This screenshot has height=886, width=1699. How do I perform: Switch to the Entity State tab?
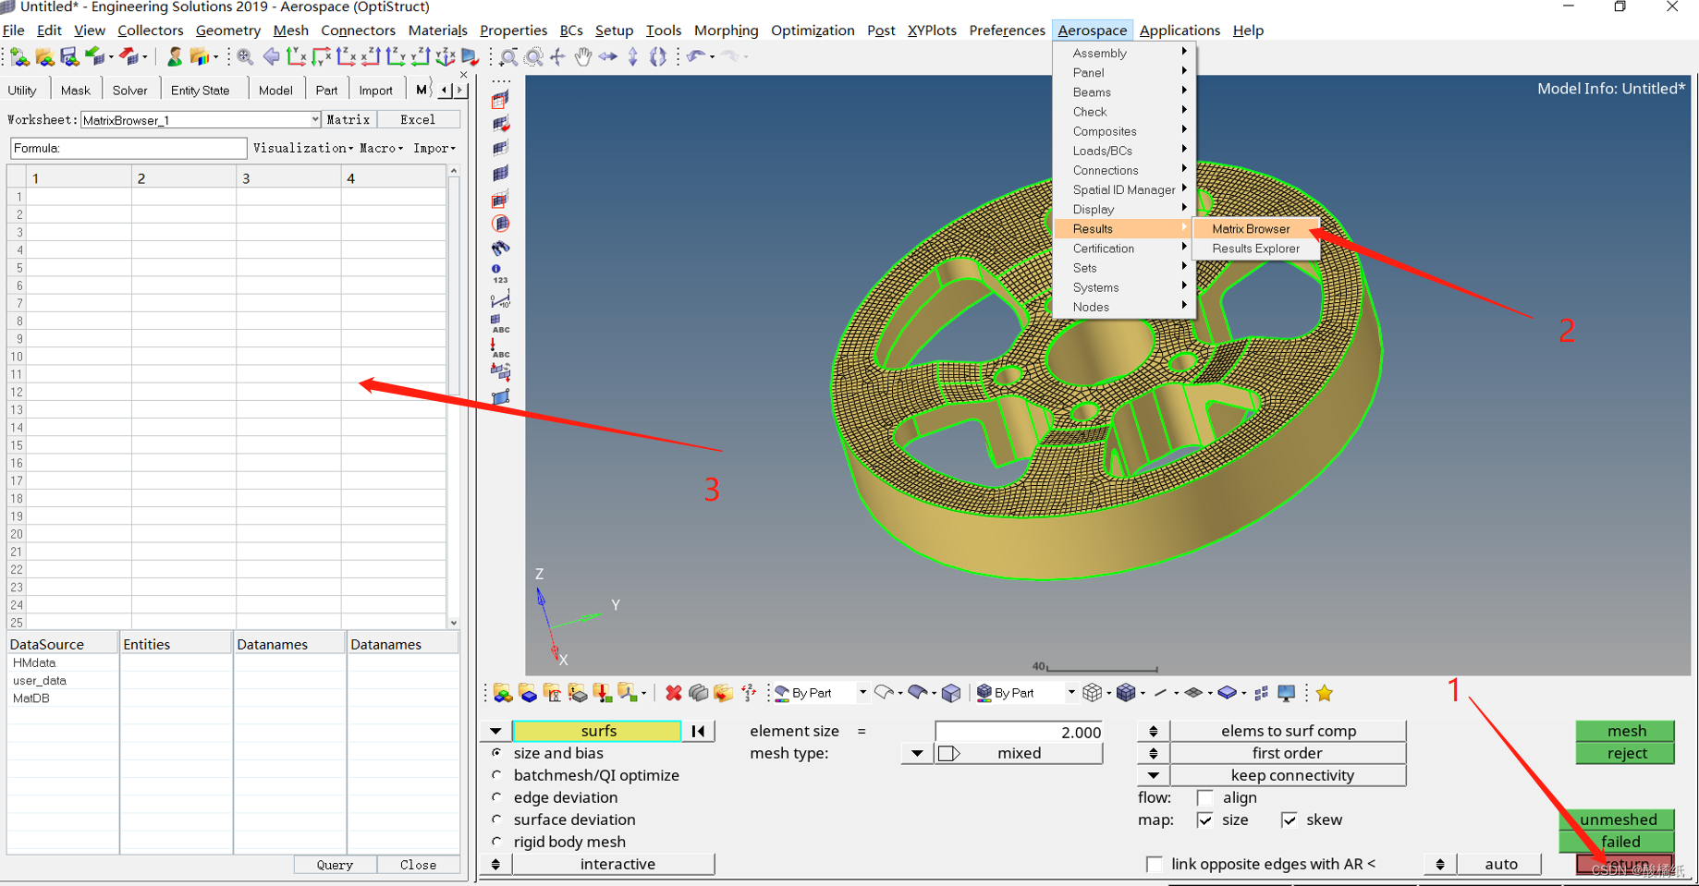point(200,91)
